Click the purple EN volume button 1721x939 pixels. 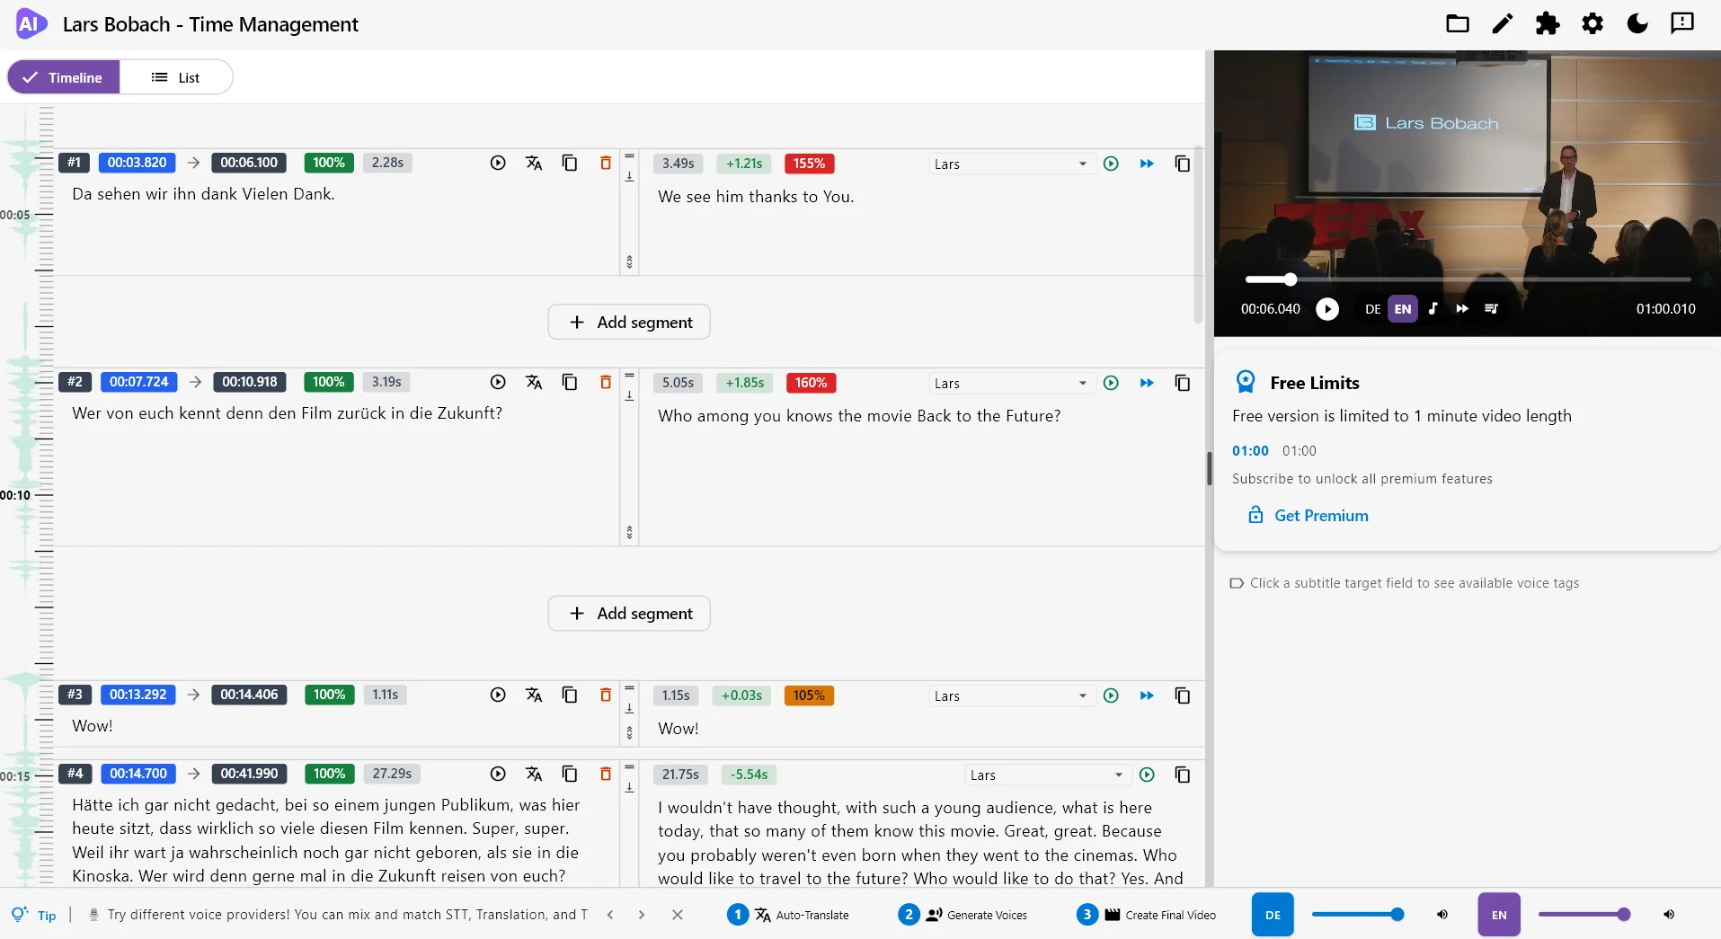click(1499, 915)
